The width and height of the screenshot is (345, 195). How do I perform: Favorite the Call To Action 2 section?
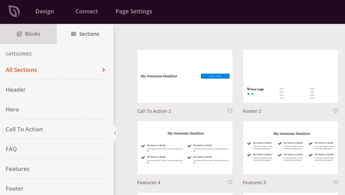tap(230, 111)
